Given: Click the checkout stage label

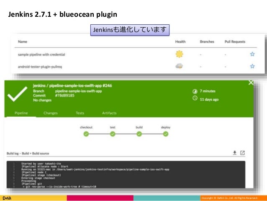Looking at the screenshot, I should click(x=86, y=127).
